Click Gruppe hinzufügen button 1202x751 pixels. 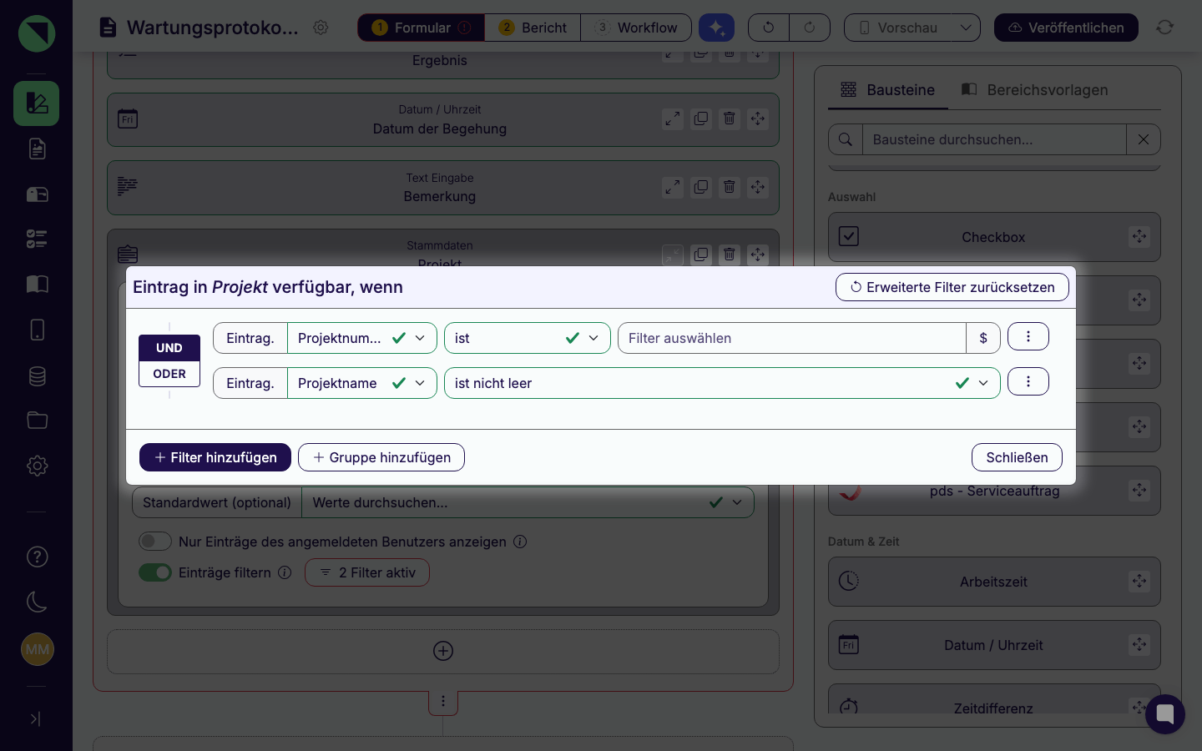(381, 457)
